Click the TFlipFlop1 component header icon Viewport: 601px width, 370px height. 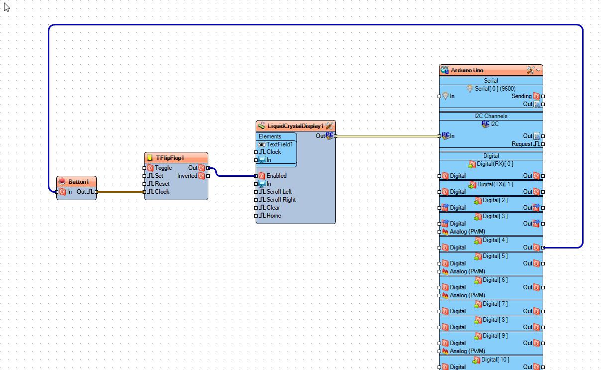pos(150,158)
